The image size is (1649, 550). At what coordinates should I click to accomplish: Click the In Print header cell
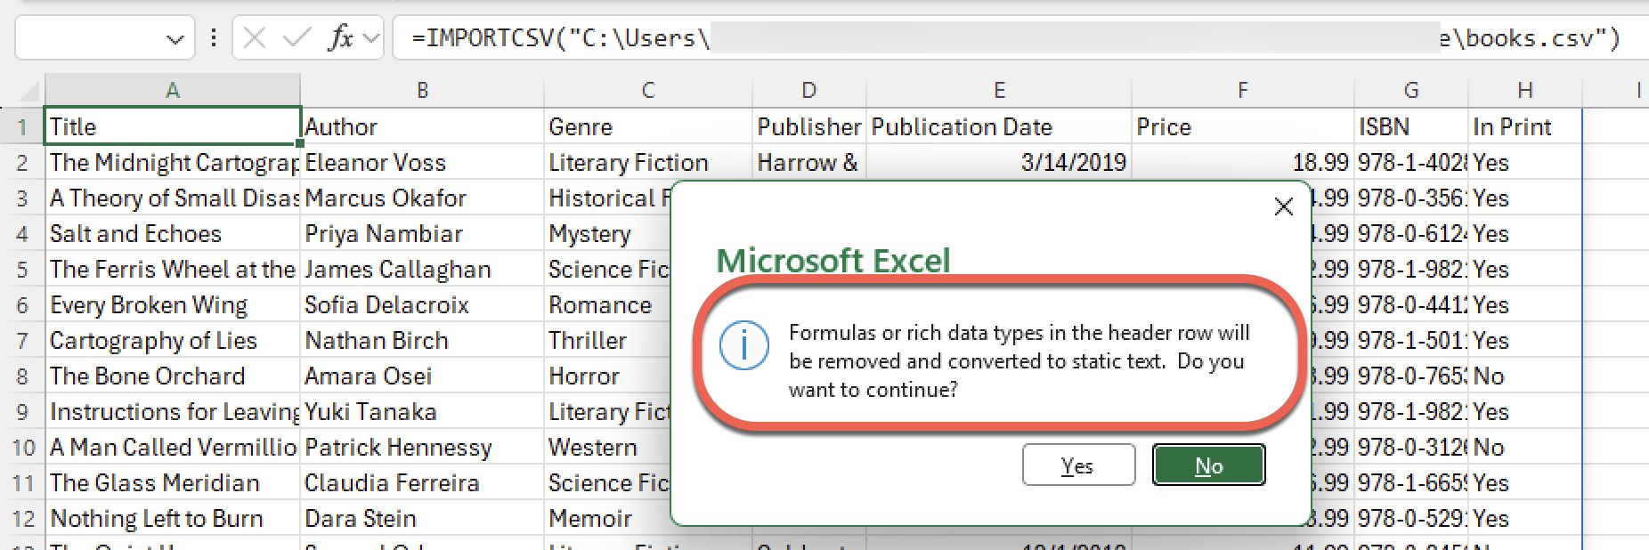1523,127
